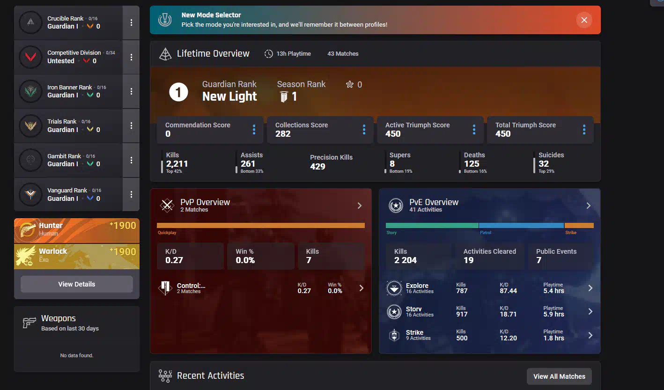The height and width of the screenshot is (390, 664).
Task: Click the View All Matches button
Action: coord(559,376)
